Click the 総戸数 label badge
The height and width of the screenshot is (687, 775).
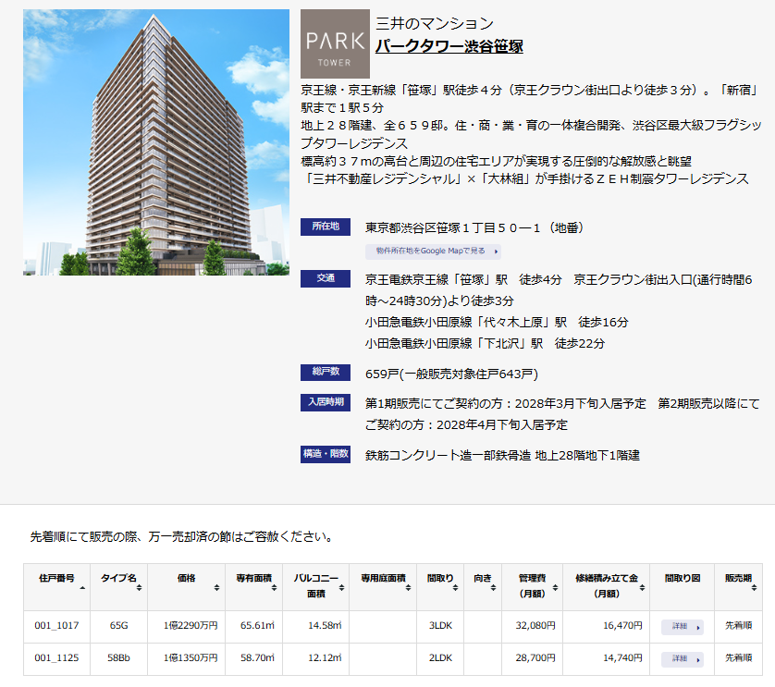tap(326, 373)
